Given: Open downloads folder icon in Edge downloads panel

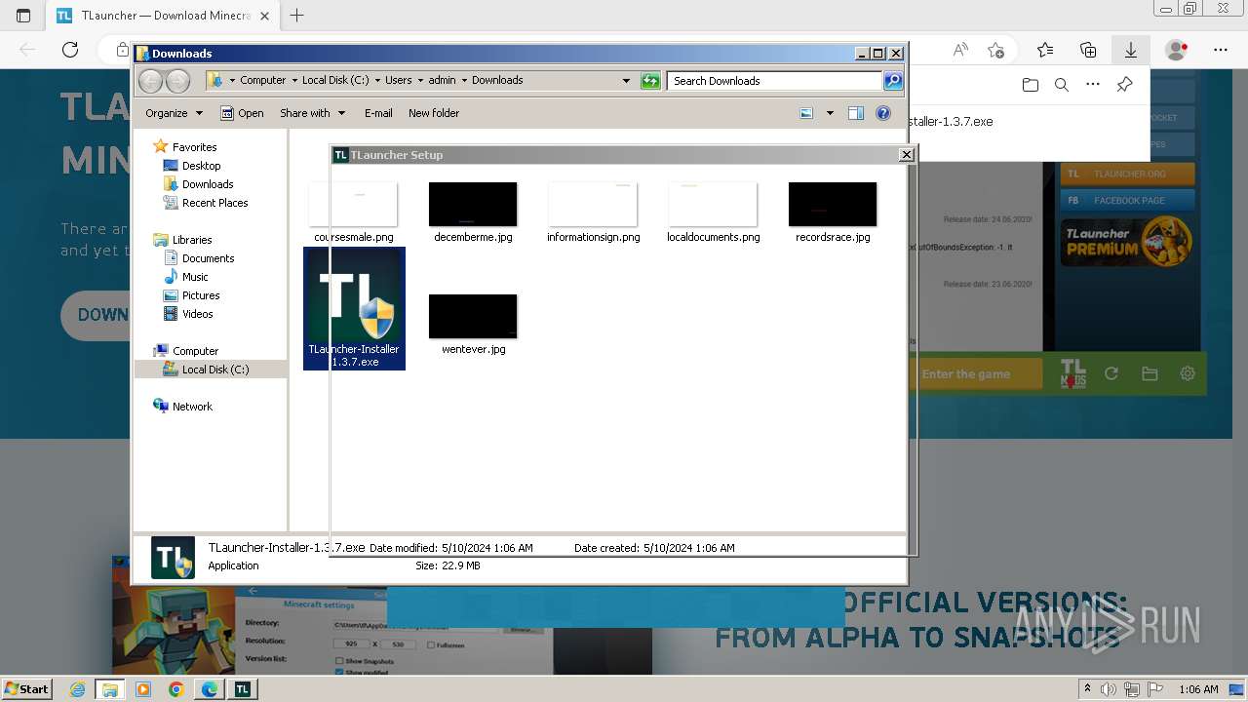Looking at the screenshot, I should click(x=1031, y=85).
